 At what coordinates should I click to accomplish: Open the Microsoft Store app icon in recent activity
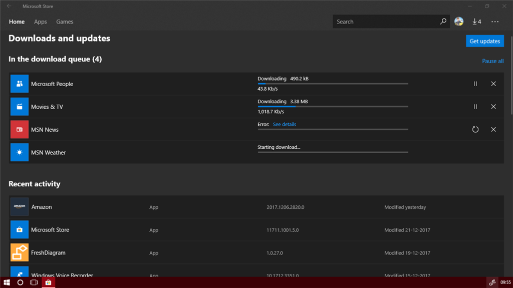(20, 230)
